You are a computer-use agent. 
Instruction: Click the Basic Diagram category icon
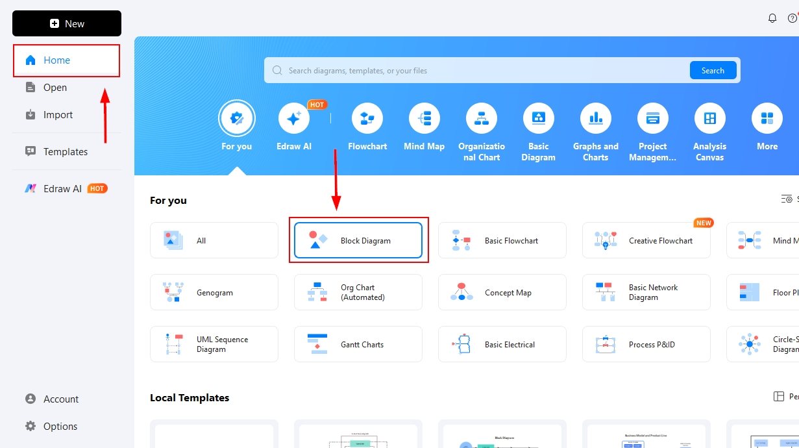click(538, 119)
